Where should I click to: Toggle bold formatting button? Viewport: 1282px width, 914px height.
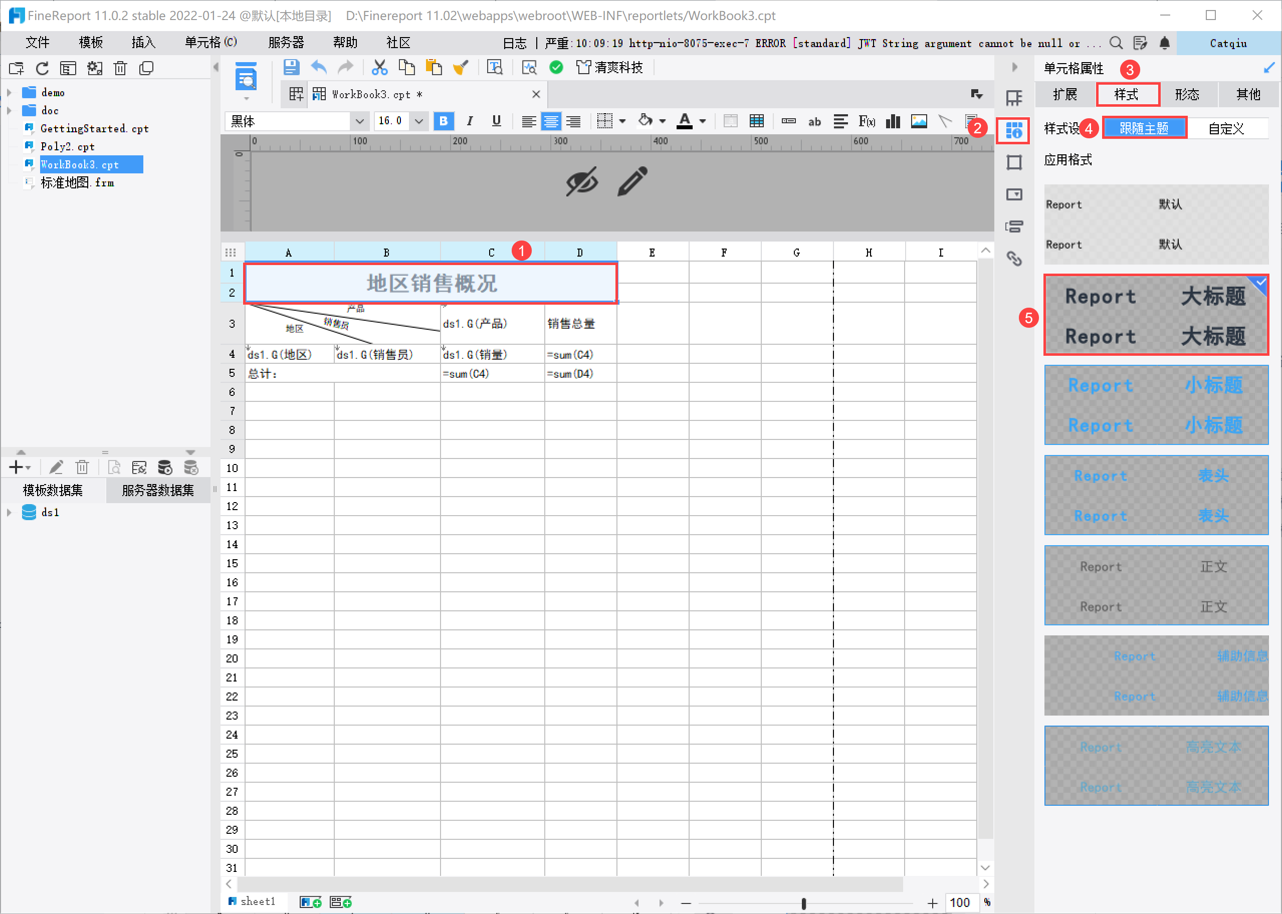click(444, 121)
